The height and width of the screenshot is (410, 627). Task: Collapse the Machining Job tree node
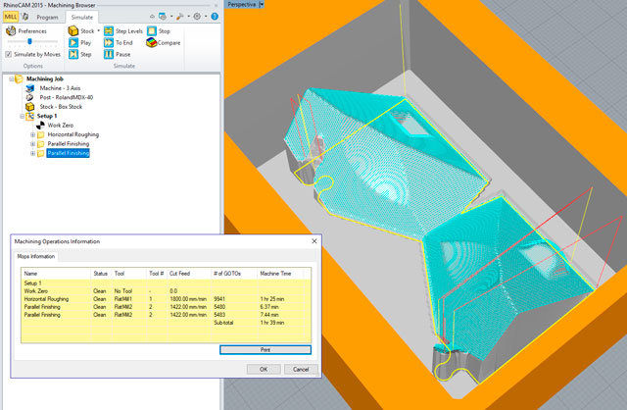[x=11, y=78]
